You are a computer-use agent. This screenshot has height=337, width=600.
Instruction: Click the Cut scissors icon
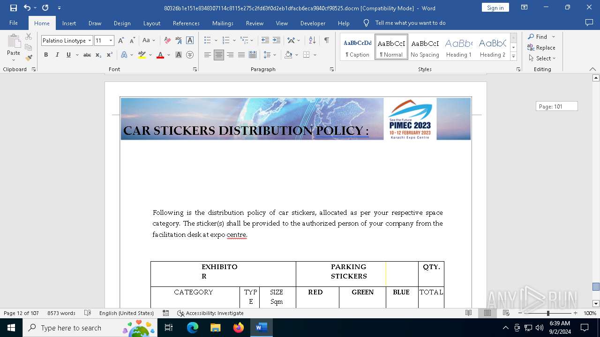[29, 37]
